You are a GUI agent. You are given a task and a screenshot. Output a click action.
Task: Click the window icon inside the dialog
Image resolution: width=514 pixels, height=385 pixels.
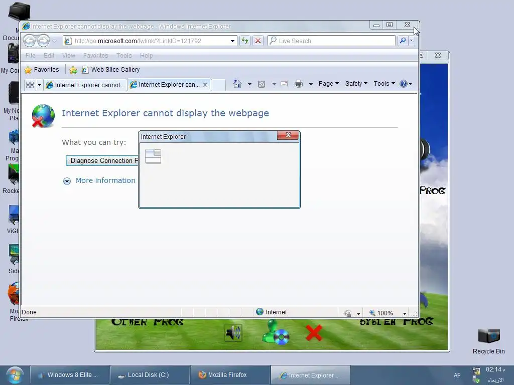pos(153,156)
